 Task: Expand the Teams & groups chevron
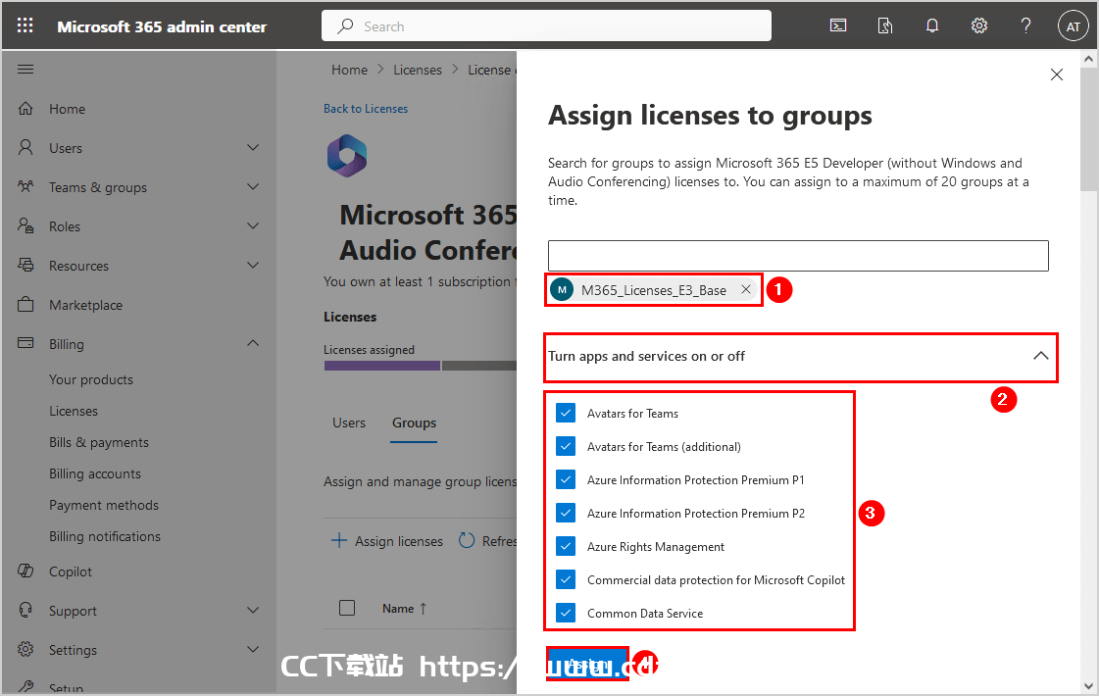pyautogui.click(x=253, y=186)
